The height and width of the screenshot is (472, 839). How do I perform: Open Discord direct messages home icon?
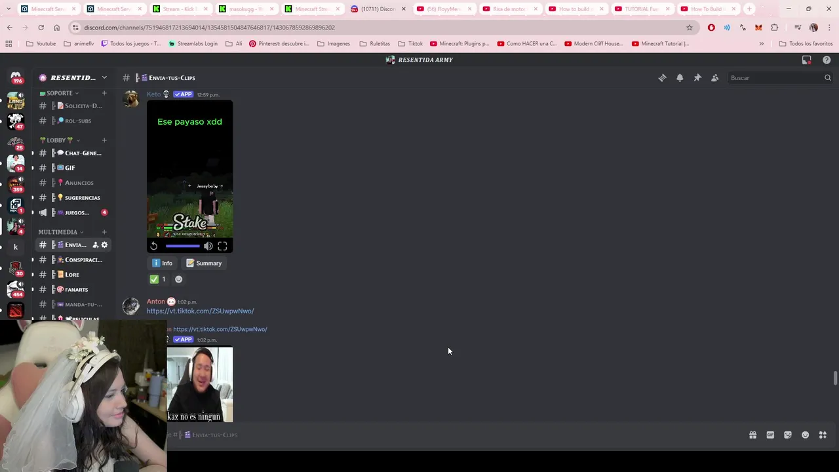click(16, 77)
